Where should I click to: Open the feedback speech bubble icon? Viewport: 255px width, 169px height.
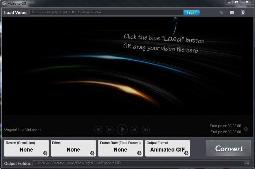tap(232, 13)
